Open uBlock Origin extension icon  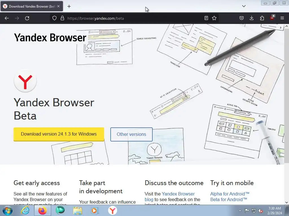[272, 18]
